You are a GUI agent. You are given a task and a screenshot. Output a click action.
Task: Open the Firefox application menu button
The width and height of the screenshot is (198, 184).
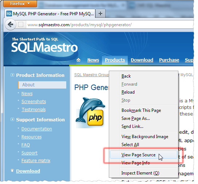click(x=20, y=4)
